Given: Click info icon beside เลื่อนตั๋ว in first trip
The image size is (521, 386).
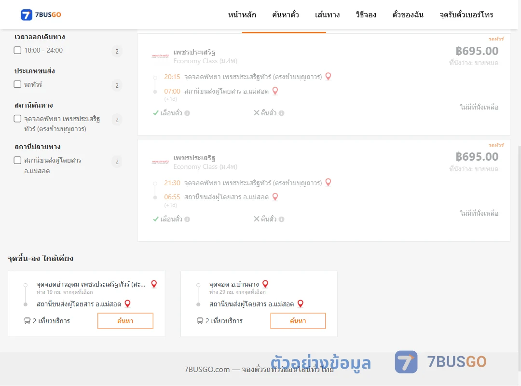Looking at the screenshot, I should [x=187, y=113].
